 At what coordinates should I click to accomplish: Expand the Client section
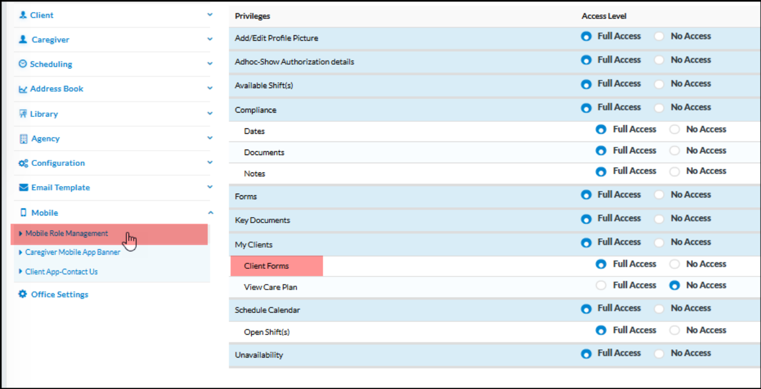[210, 15]
